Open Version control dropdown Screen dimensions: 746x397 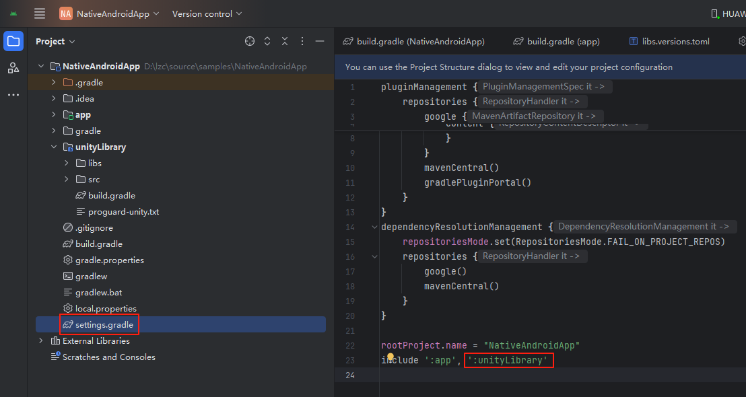(x=207, y=13)
